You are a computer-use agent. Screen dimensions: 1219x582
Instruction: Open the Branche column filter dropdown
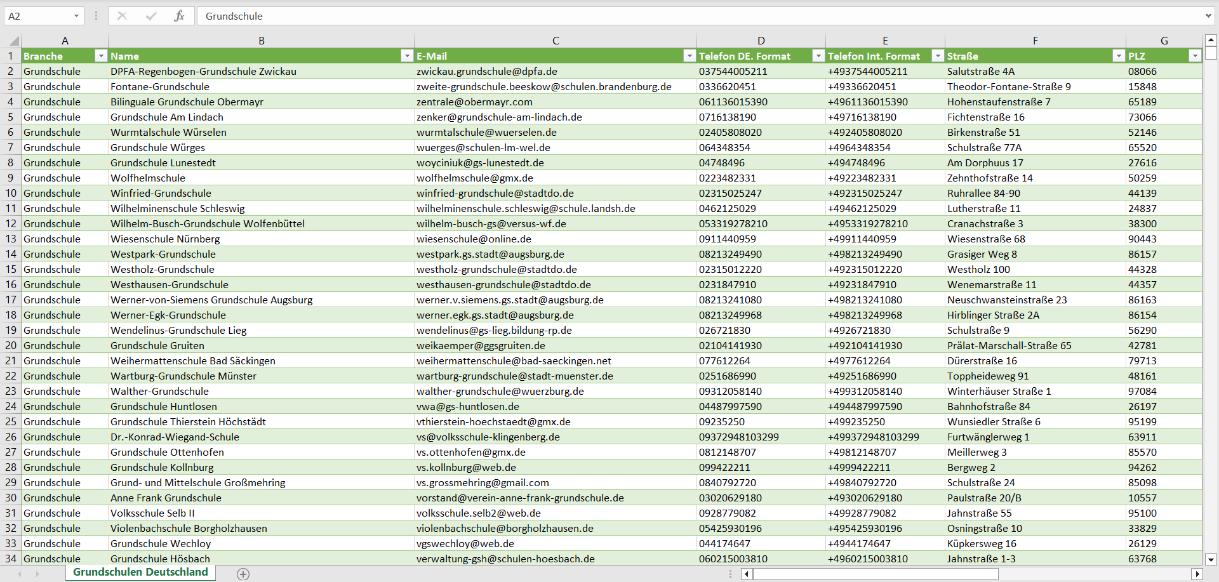coord(101,56)
